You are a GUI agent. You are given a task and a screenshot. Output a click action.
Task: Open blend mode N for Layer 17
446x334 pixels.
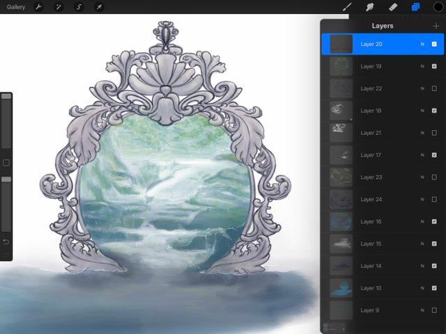(422, 154)
